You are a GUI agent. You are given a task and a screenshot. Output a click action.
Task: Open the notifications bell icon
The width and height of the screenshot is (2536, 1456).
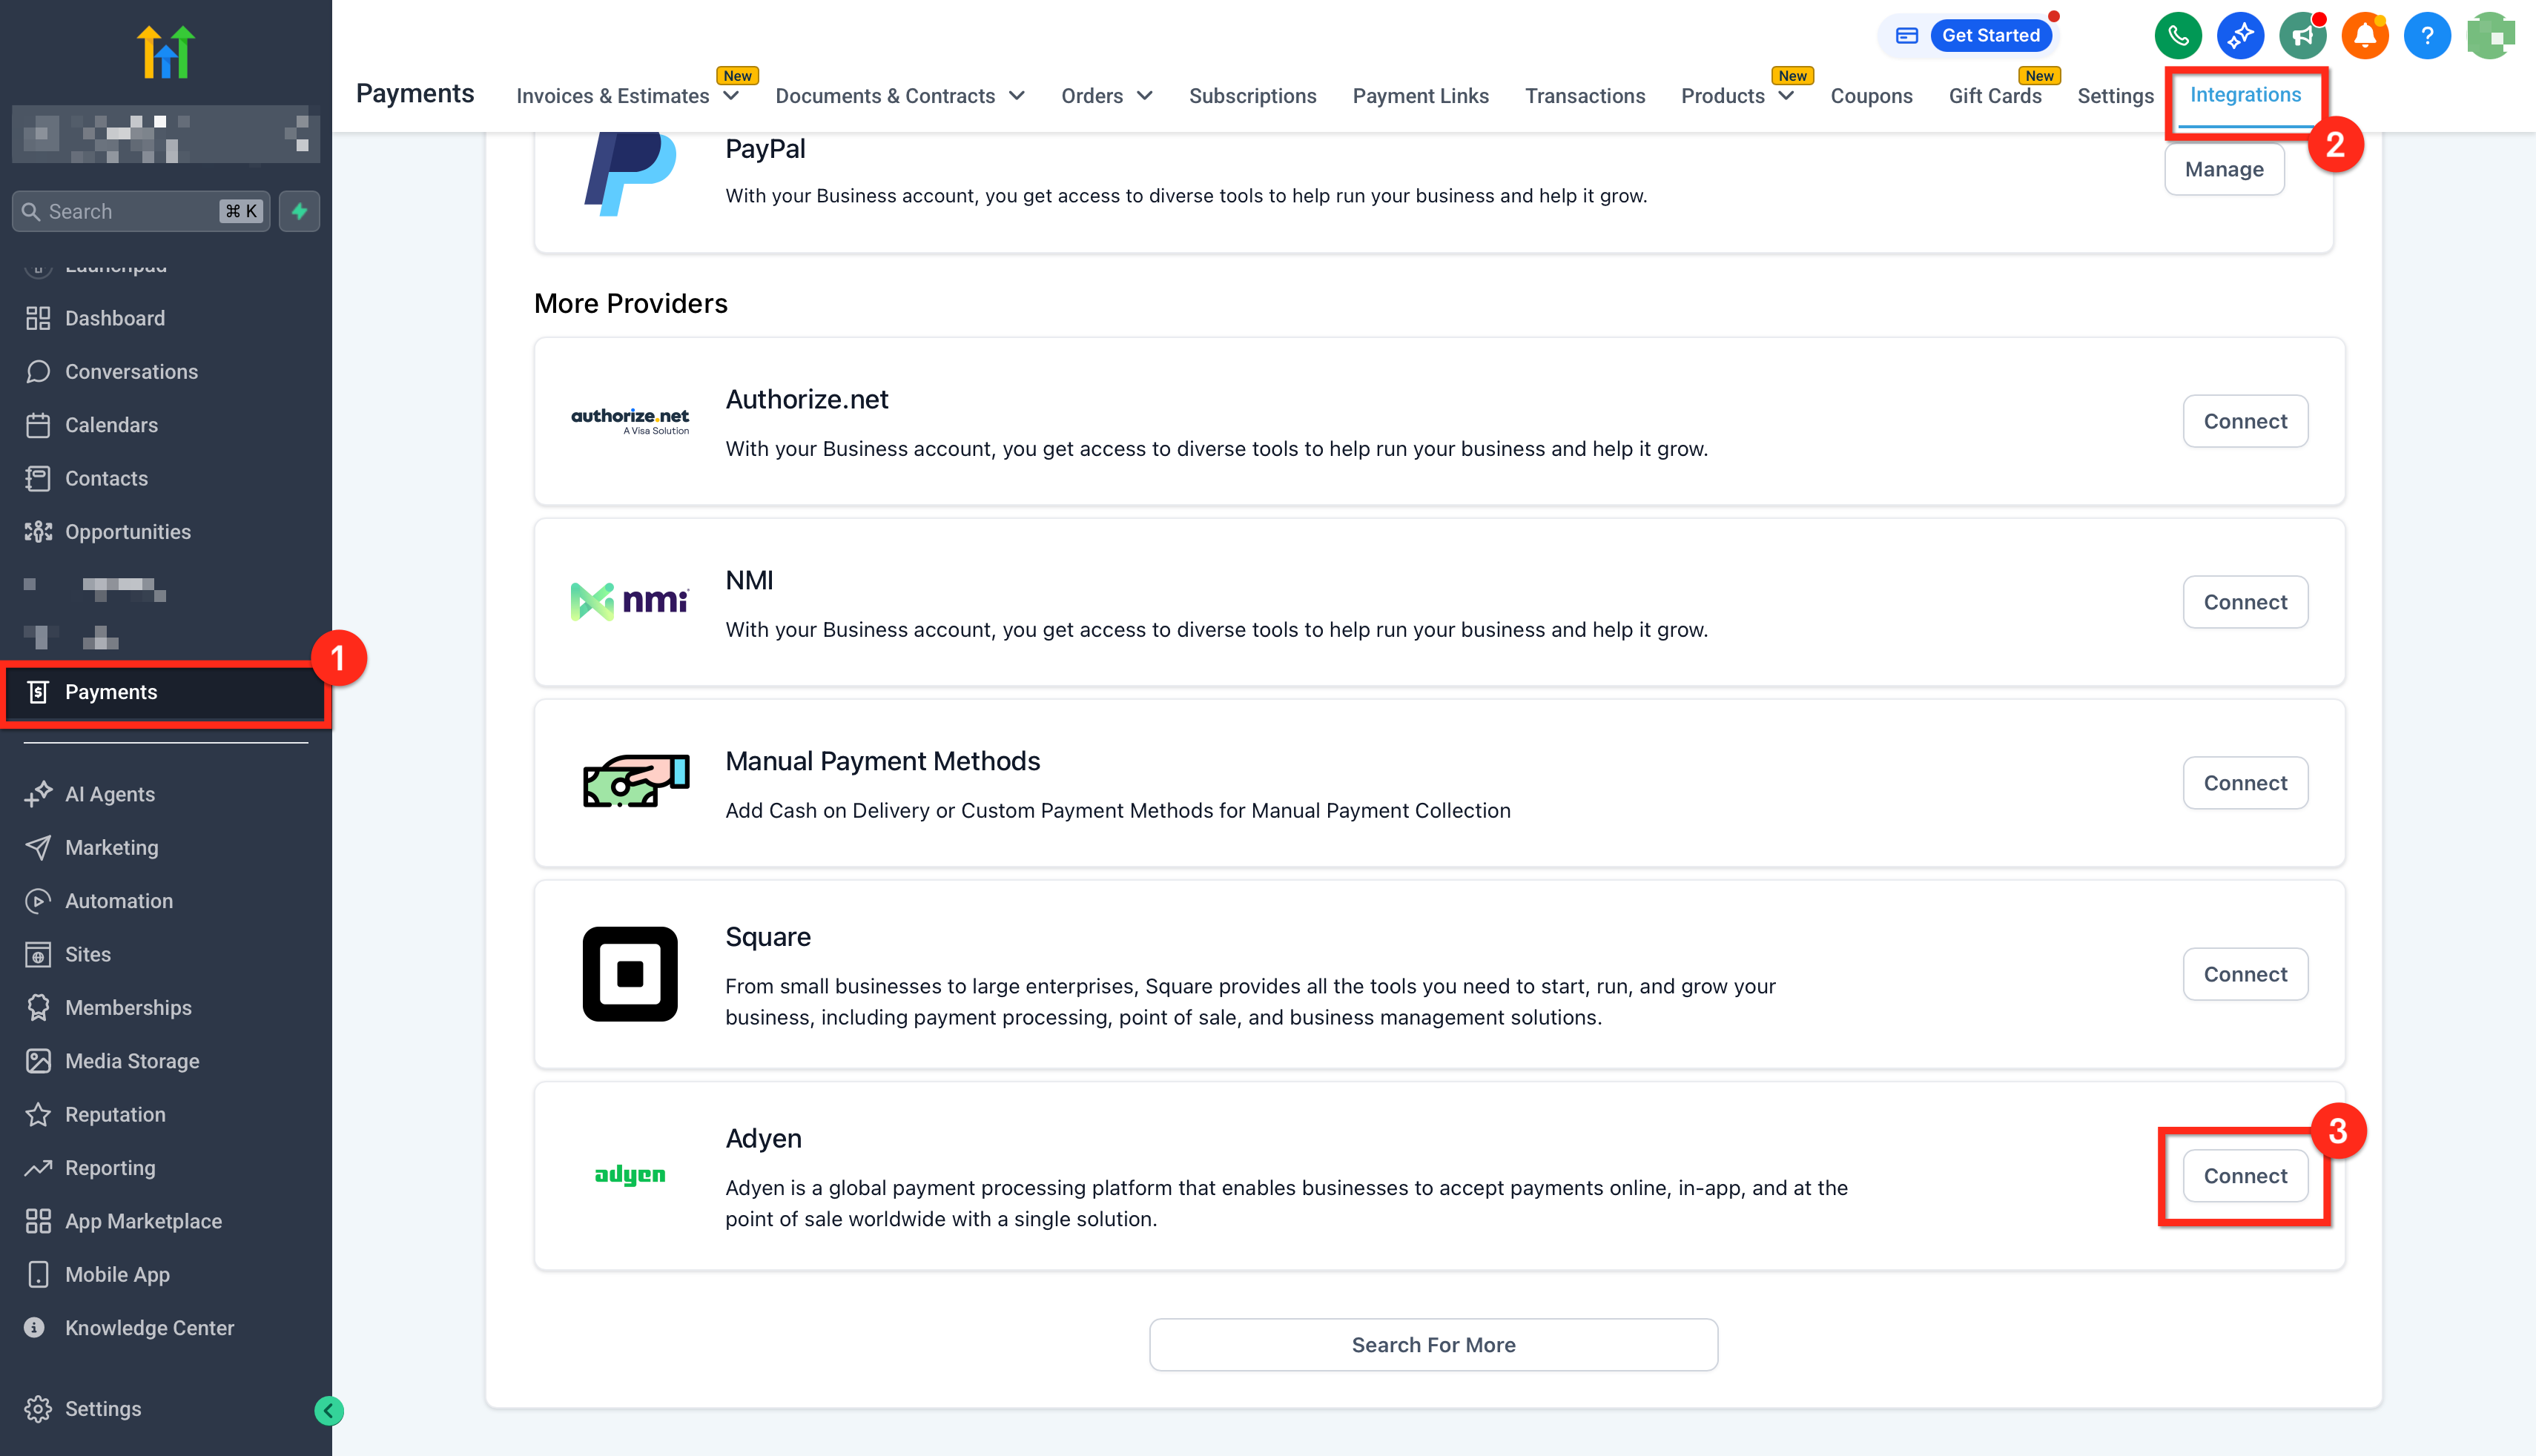click(2364, 36)
